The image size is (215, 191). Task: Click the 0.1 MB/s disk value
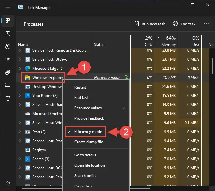pos(192,123)
